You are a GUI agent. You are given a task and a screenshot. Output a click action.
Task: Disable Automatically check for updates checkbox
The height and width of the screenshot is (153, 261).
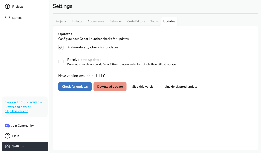[61, 47]
